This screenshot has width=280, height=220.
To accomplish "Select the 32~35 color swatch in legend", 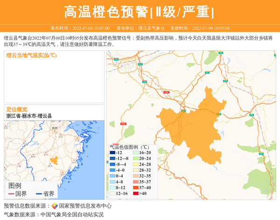I will click(x=135, y=176).
